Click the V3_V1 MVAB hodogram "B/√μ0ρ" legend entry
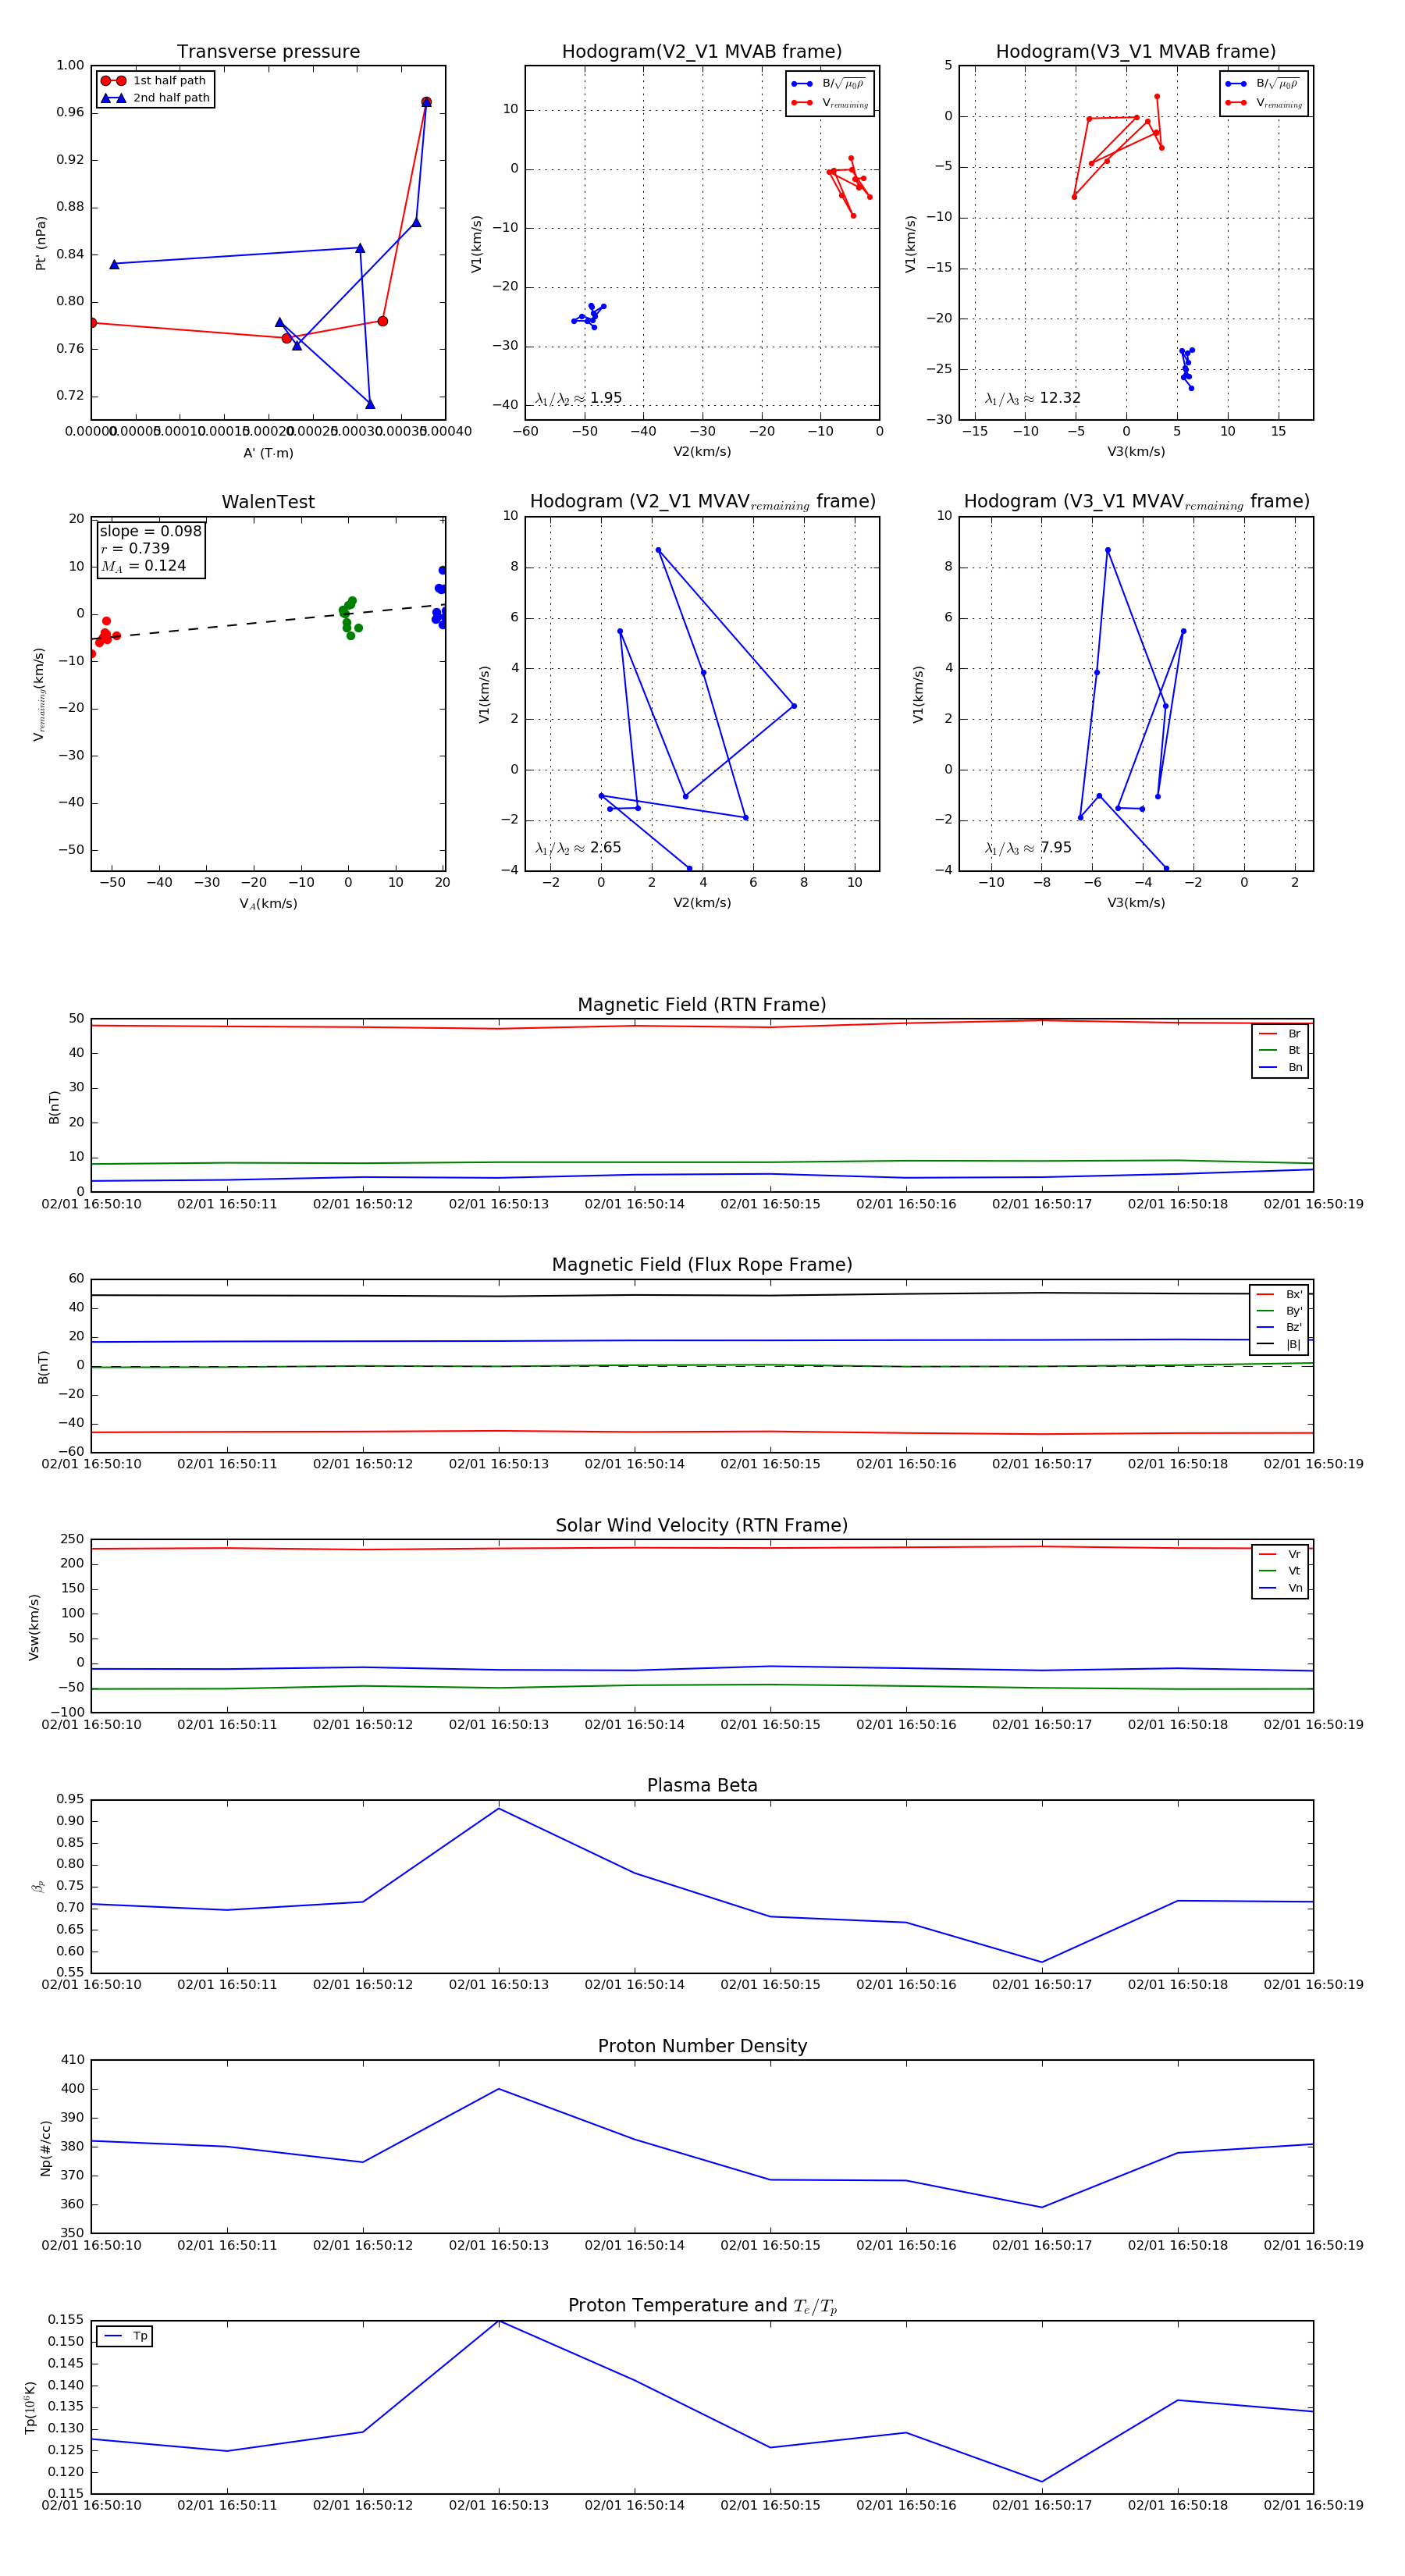1405x2576 pixels. click(x=1263, y=84)
